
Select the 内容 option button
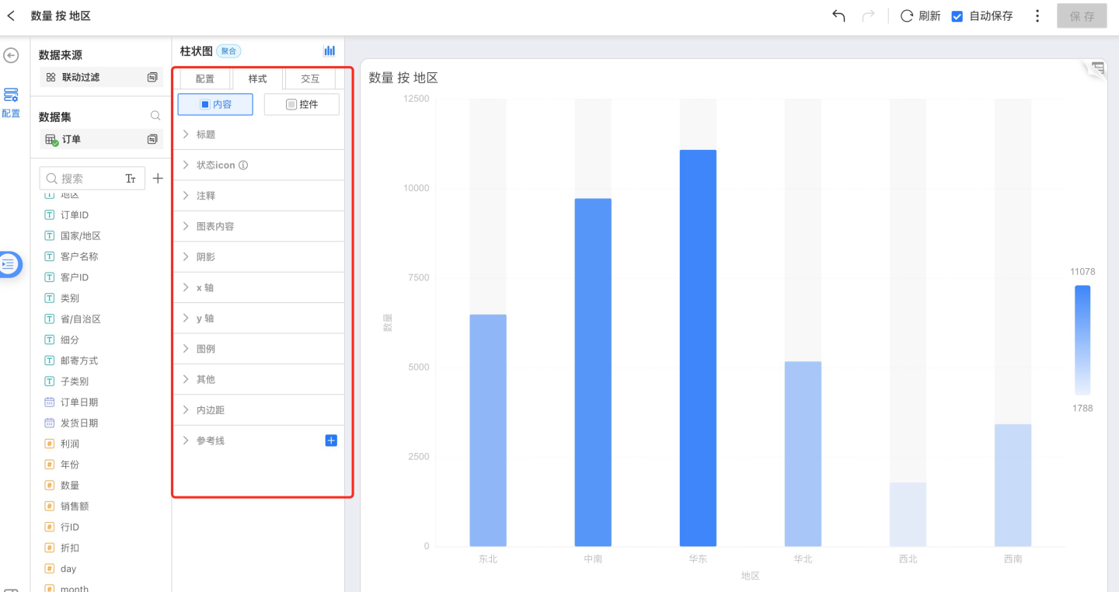[x=215, y=104]
